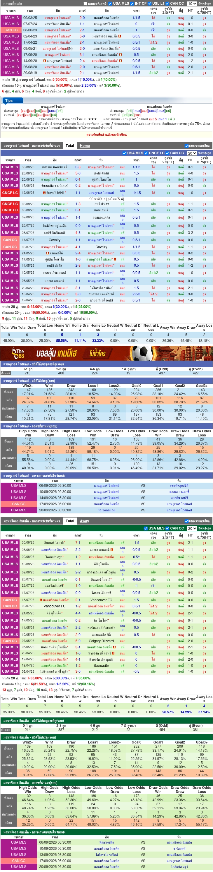Click red card badge on 12/08/26 CNCF LC row
213x872 pixels.
(44, 193)
